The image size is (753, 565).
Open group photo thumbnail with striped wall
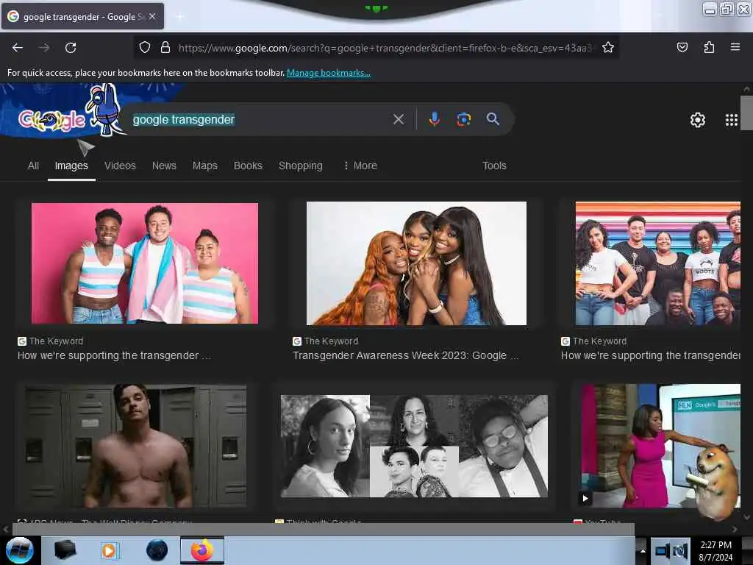tap(658, 263)
